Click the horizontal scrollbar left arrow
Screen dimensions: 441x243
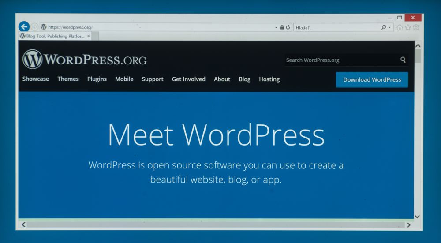23,224
